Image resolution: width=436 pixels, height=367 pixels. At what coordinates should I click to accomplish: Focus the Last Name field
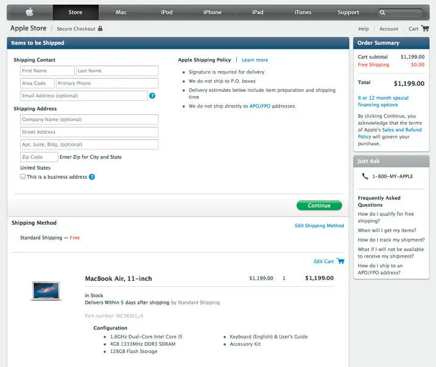(117, 70)
